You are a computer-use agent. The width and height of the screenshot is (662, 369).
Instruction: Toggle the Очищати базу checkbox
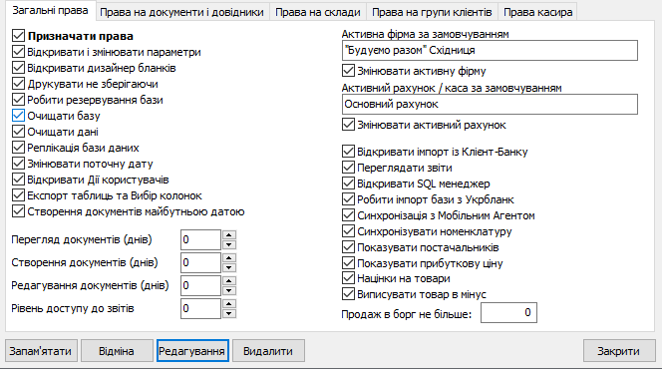pyautogui.click(x=18, y=116)
